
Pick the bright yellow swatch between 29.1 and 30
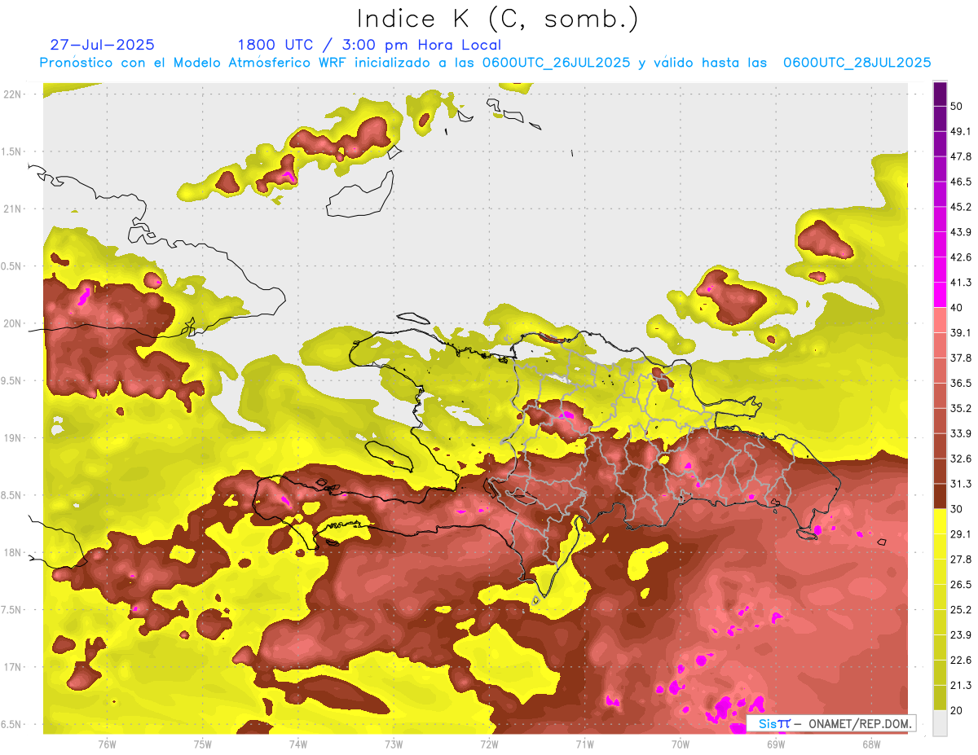point(940,521)
